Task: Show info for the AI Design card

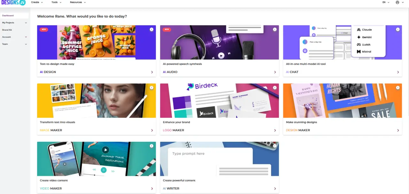Action: pos(151,29)
